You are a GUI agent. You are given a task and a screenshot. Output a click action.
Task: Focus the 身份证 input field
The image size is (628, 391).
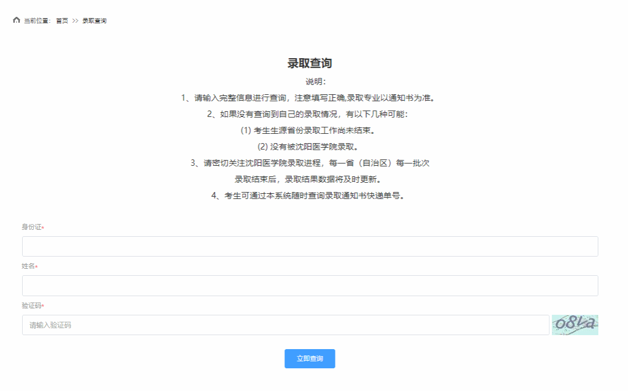coord(310,246)
